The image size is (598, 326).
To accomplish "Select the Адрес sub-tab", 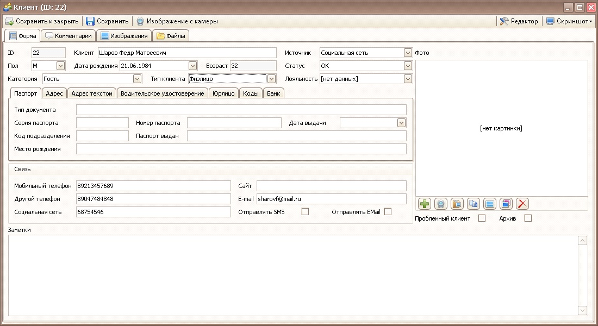I will pos(54,93).
